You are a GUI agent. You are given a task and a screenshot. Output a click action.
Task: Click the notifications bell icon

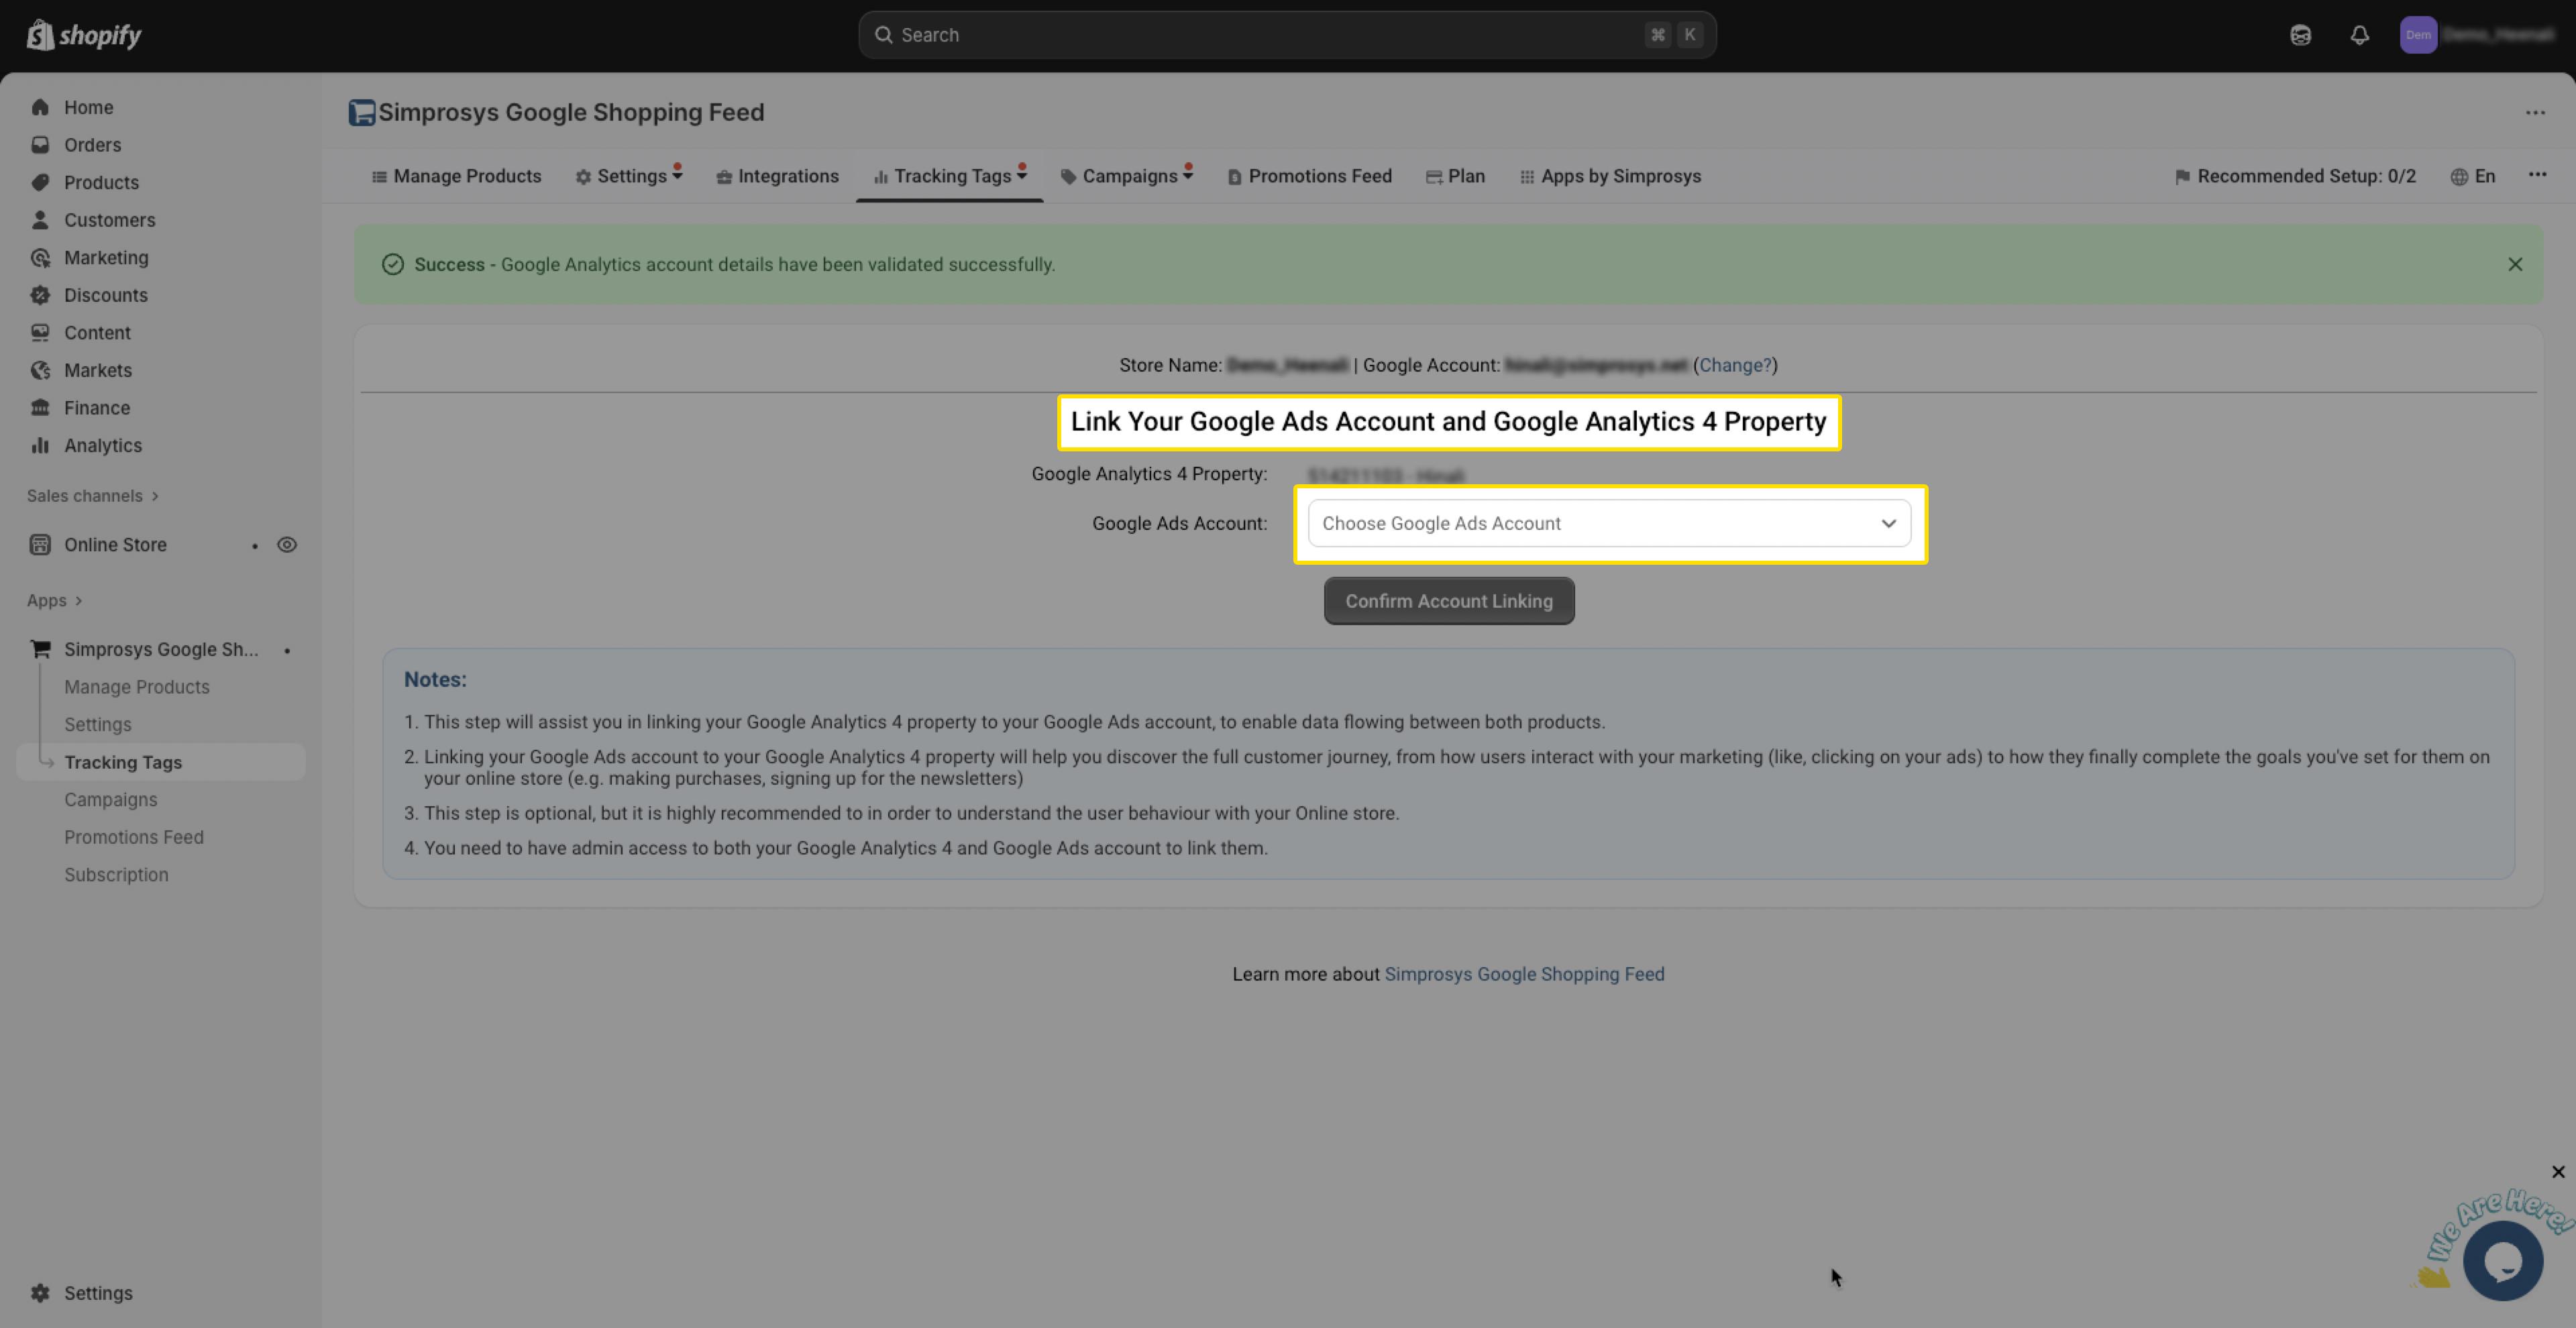(2359, 35)
